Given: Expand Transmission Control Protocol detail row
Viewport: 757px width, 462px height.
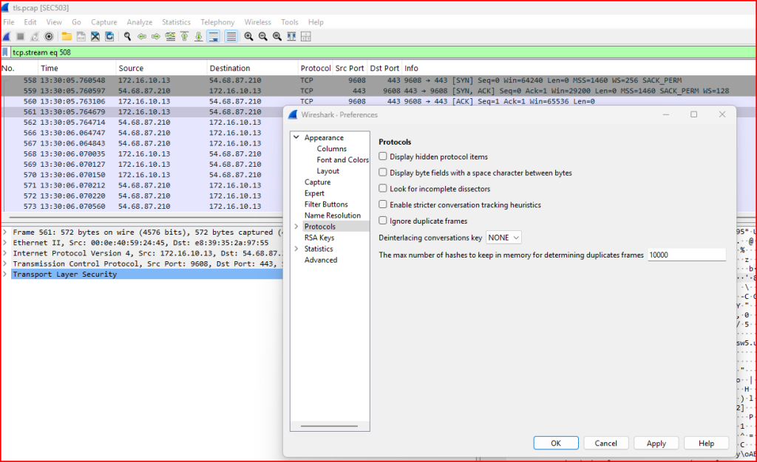Looking at the screenshot, I should tap(5, 263).
